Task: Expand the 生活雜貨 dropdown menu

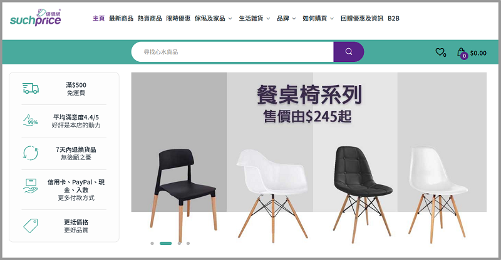Action: click(254, 19)
